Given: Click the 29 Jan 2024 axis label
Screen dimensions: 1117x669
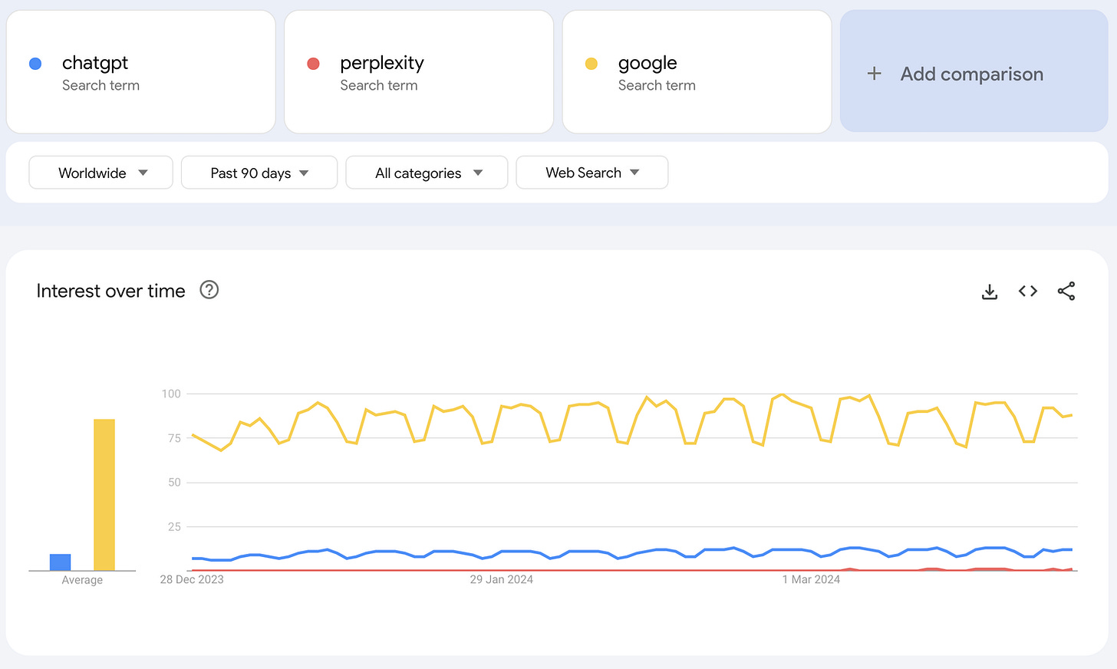Looking at the screenshot, I should [501, 579].
